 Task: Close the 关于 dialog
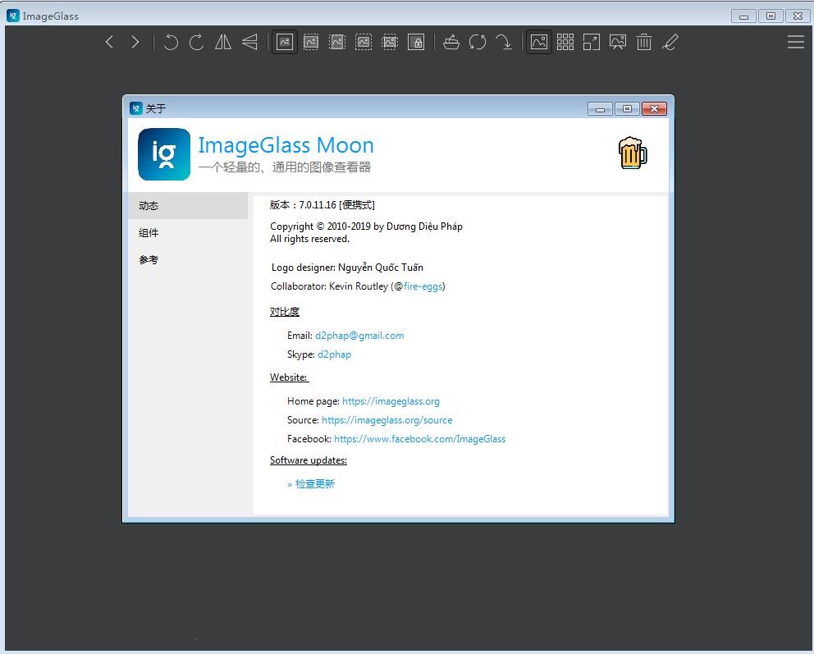(654, 108)
